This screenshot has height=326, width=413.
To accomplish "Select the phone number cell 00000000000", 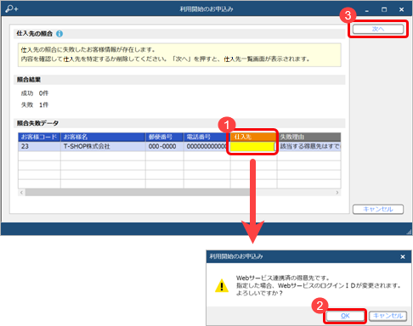I will (x=206, y=146).
